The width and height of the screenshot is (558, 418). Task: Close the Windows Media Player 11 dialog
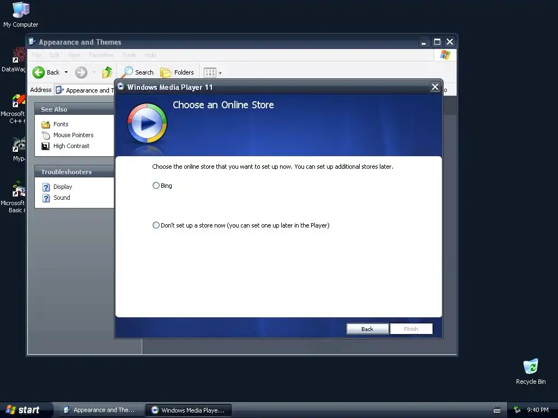pos(435,87)
